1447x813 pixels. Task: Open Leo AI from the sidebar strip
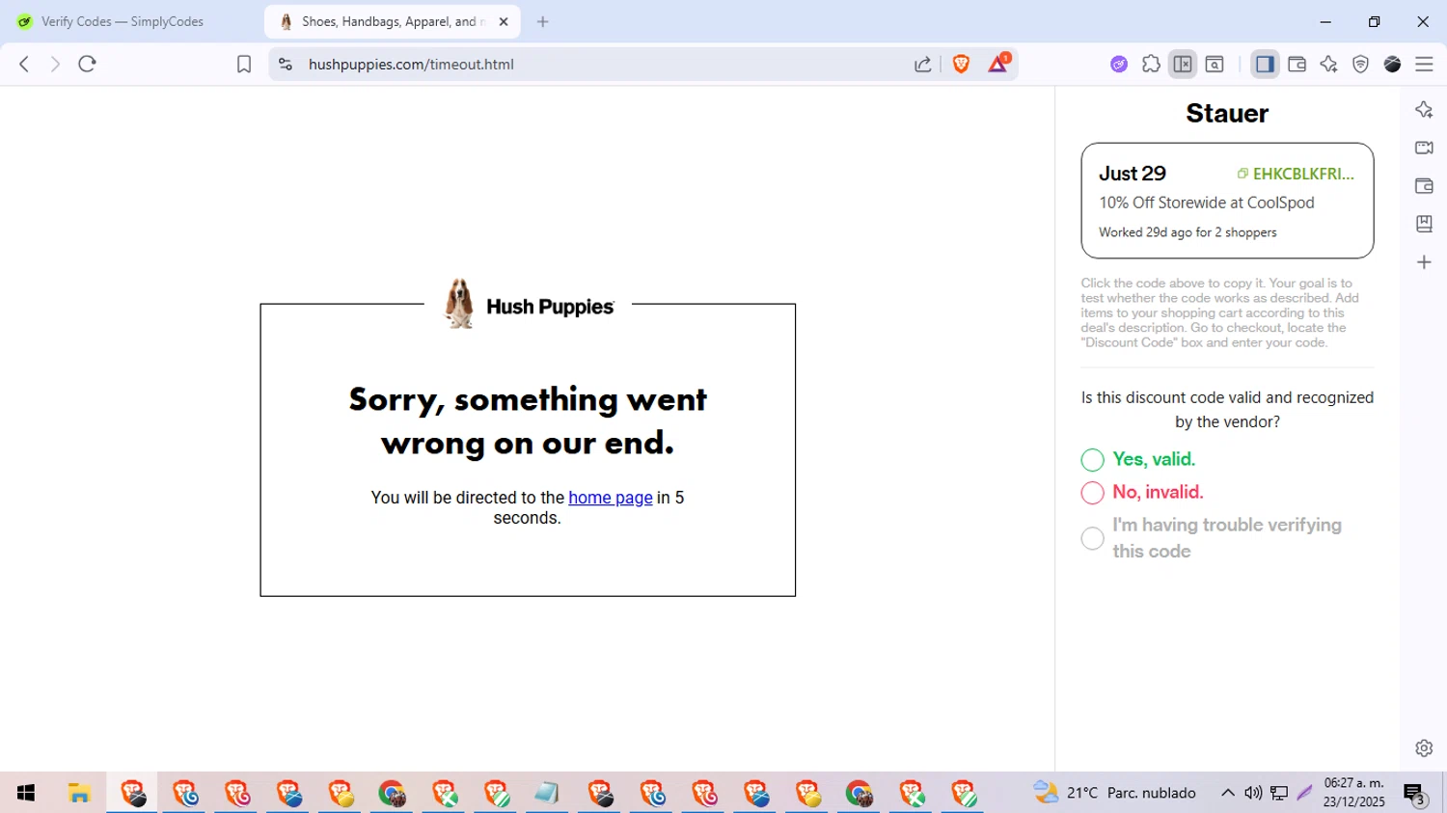(x=1424, y=110)
